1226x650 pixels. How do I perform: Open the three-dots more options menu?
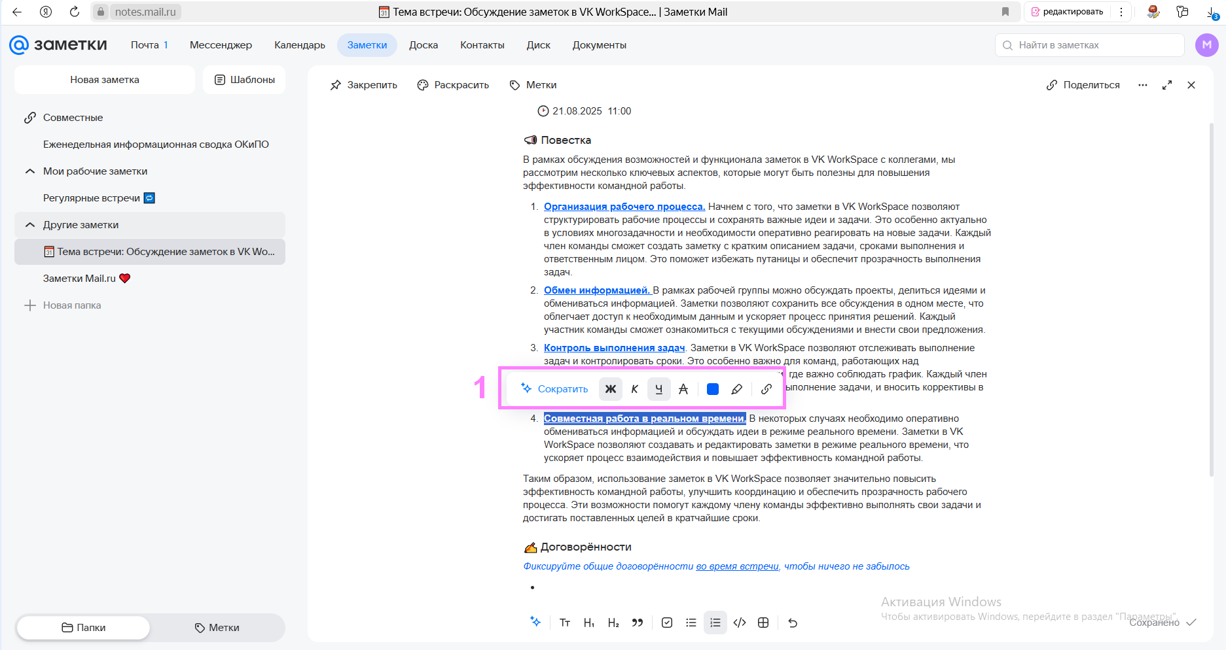coord(1143,85)
